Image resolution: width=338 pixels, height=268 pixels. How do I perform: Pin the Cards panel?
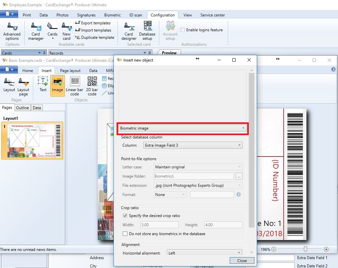point(44,53)
